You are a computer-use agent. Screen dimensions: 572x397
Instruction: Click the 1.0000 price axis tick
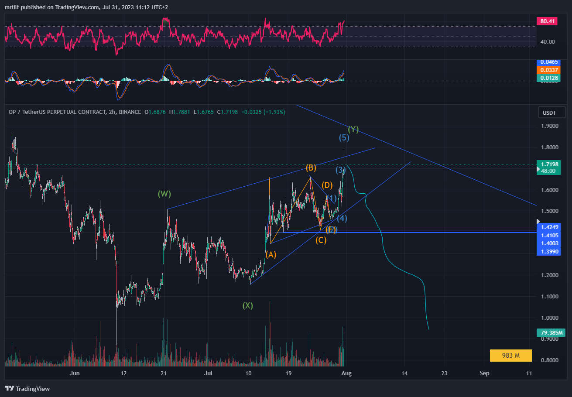pos(549,318)
